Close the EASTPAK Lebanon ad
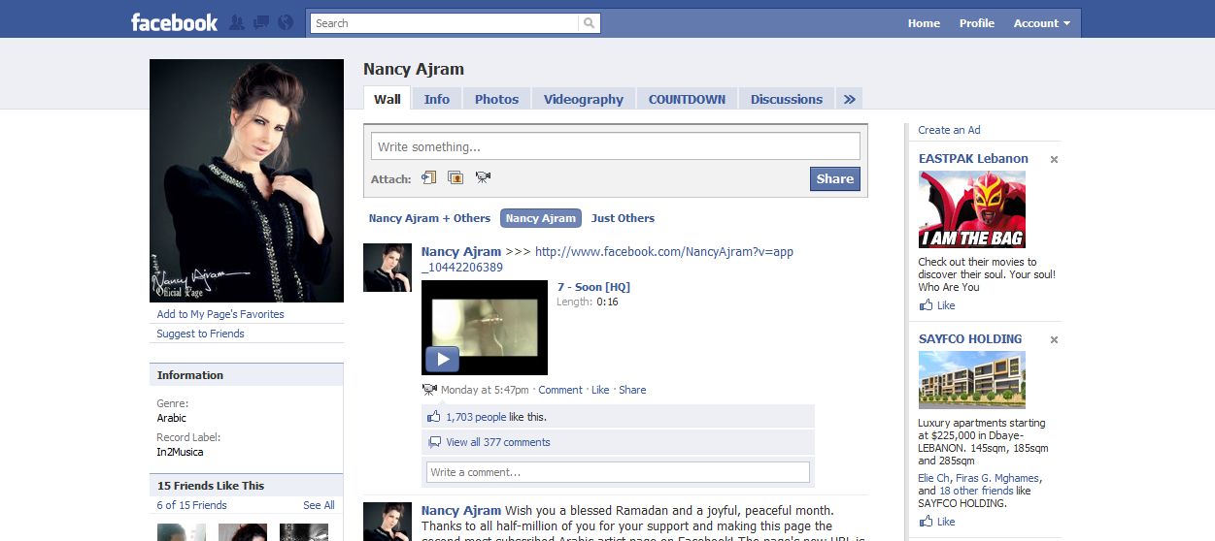 click(x=1054, y=160)
